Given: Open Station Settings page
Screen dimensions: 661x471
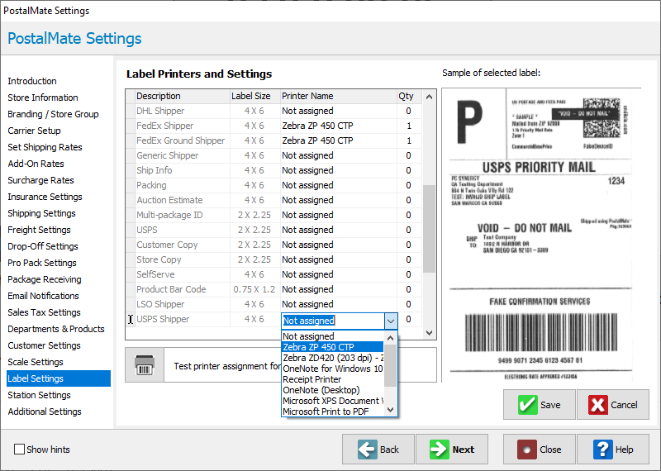Looking at the screenshot, I should click(x=39, y=395).
